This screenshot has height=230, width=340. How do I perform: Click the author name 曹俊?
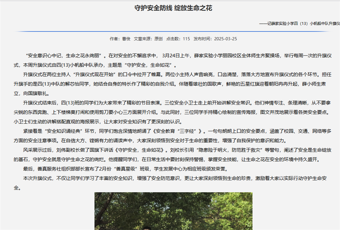click(x=126, y=39)
